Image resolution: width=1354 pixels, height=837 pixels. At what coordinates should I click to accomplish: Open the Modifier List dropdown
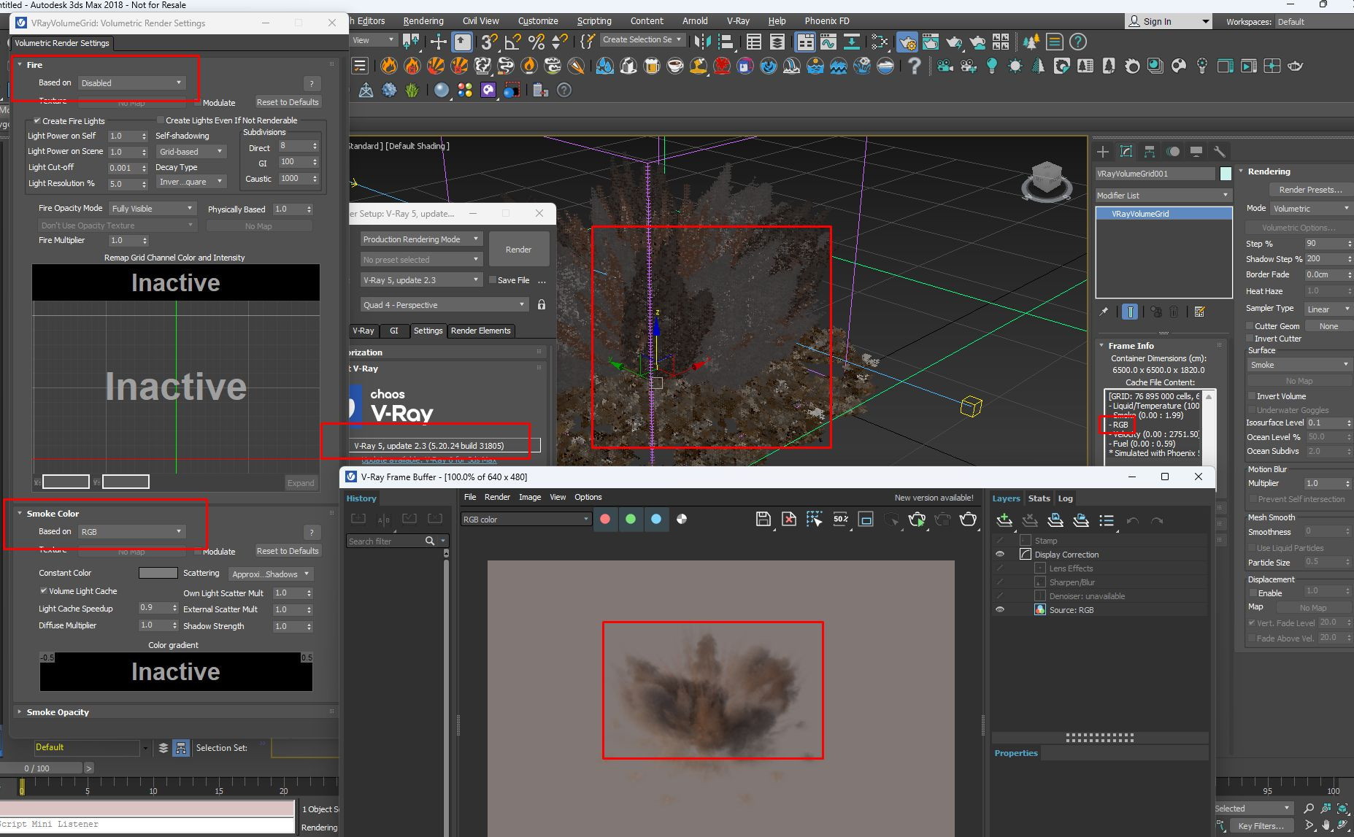(1163, 195)
